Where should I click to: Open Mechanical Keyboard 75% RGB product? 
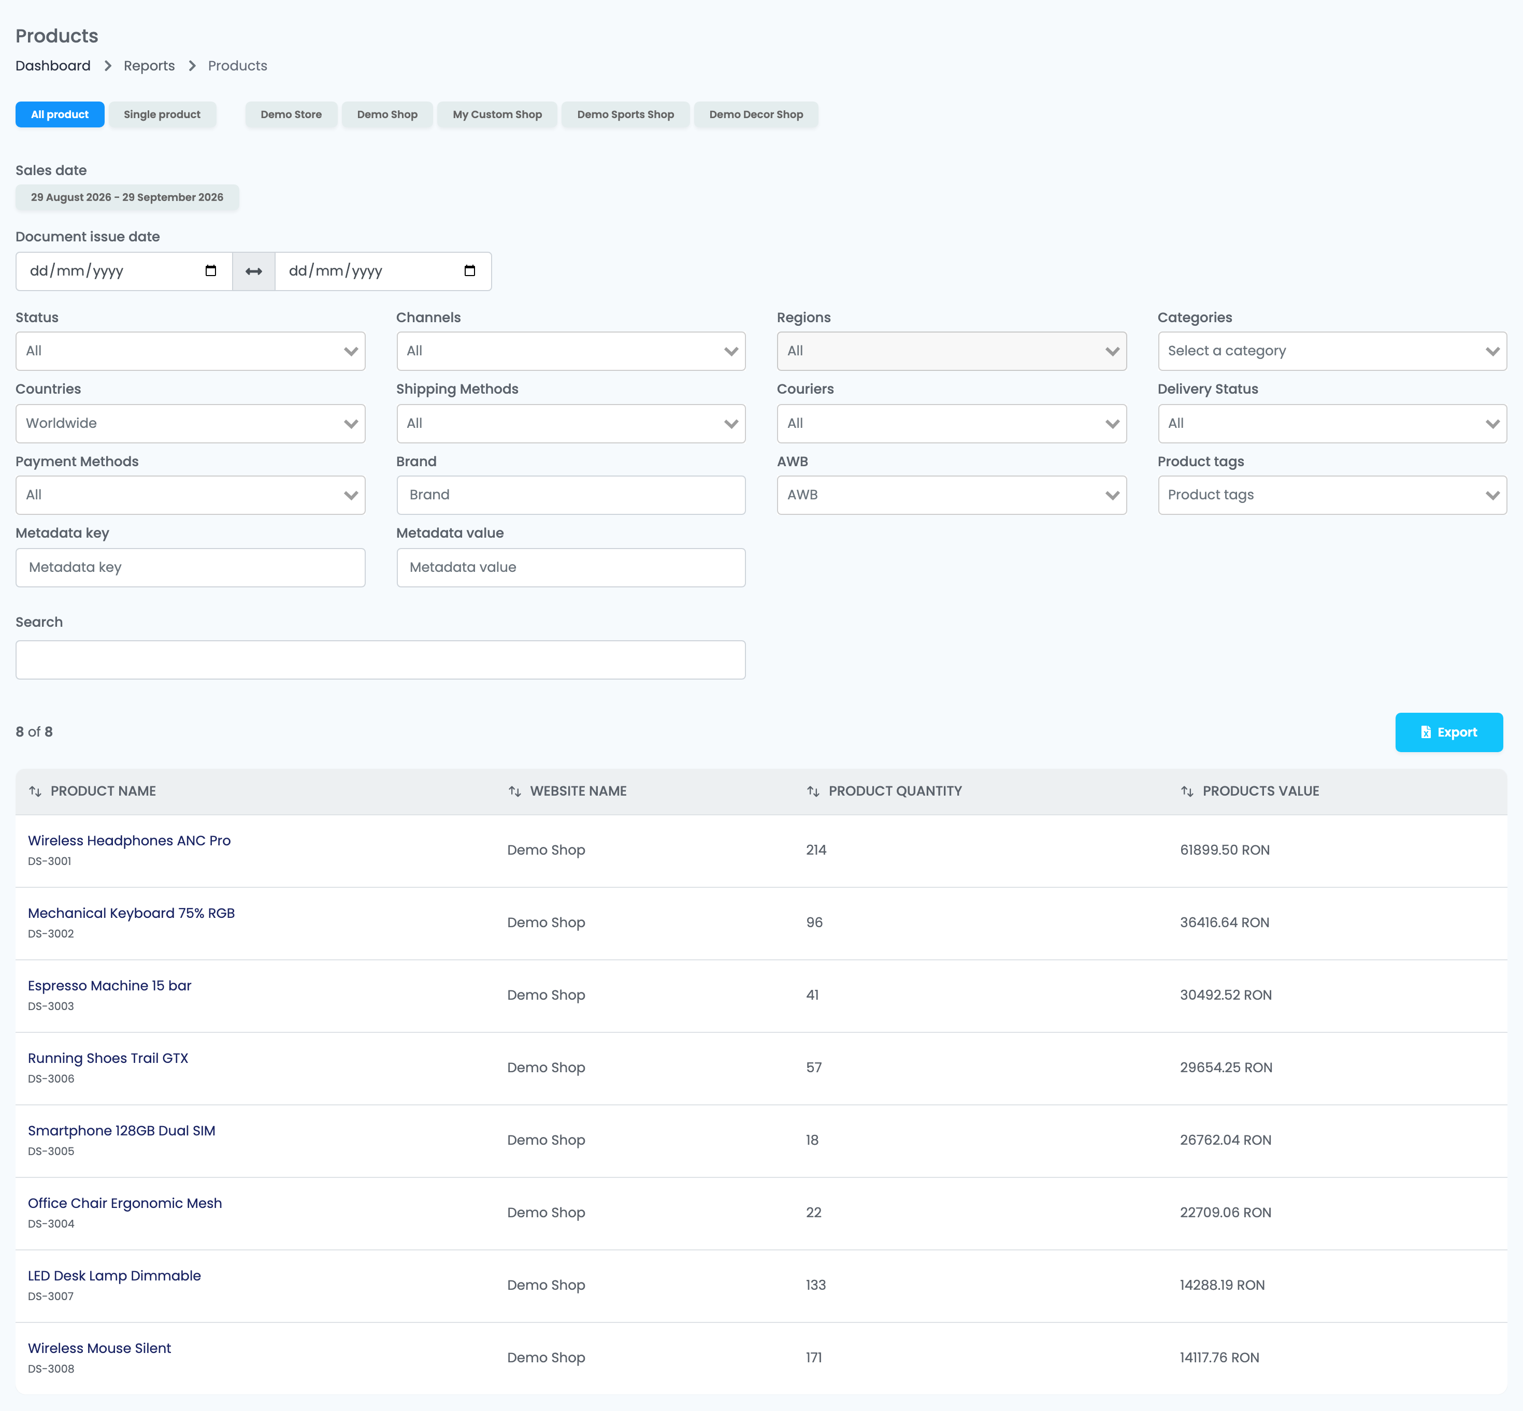(x=131, y=913)
